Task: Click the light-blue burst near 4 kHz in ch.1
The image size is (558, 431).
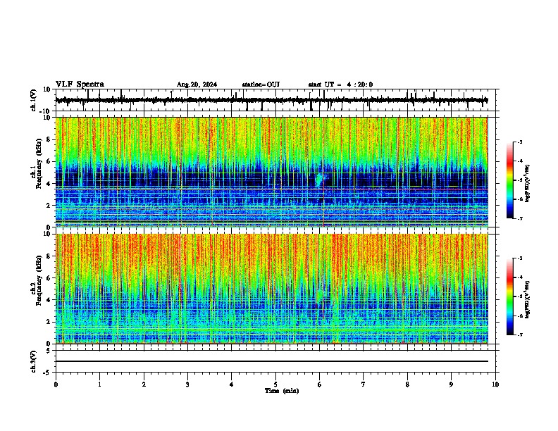Action: (321, 180)
